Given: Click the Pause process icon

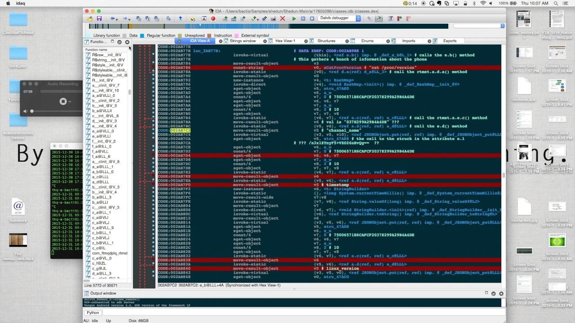Looking at the screenshot, I should 303,19.
